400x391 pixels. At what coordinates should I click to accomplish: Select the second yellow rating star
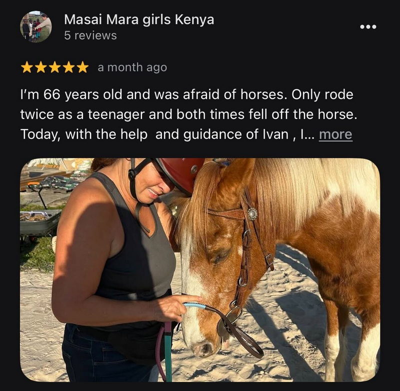point(40,67)
